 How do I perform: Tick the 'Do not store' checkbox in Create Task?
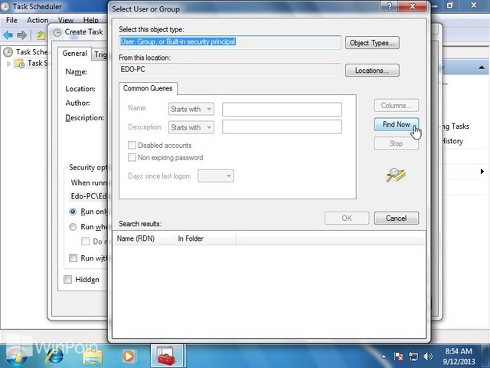pos(85,242)
